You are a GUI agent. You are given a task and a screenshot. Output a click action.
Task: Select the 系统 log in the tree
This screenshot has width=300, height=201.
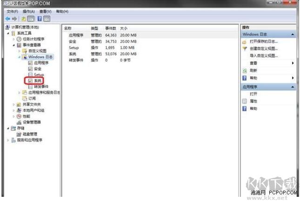click(x=38, y=81)
